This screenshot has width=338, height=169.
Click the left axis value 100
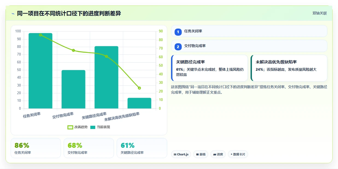click(18, 31)
